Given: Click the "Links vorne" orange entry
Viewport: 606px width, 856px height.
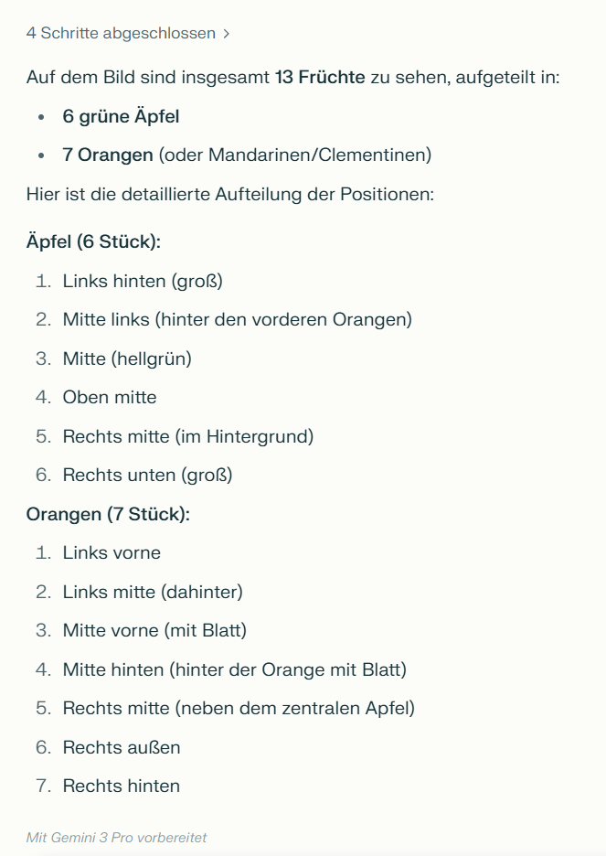Looking at the screenshot, I should point(112,553).
